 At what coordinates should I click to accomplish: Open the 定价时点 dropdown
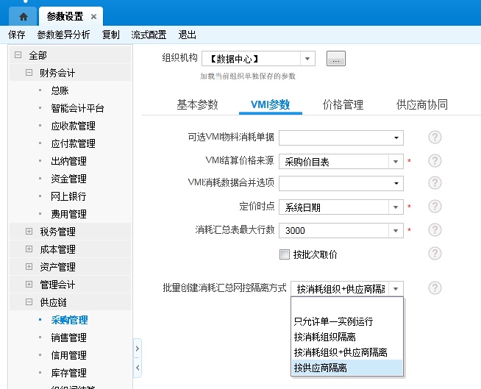pos(396,208)
